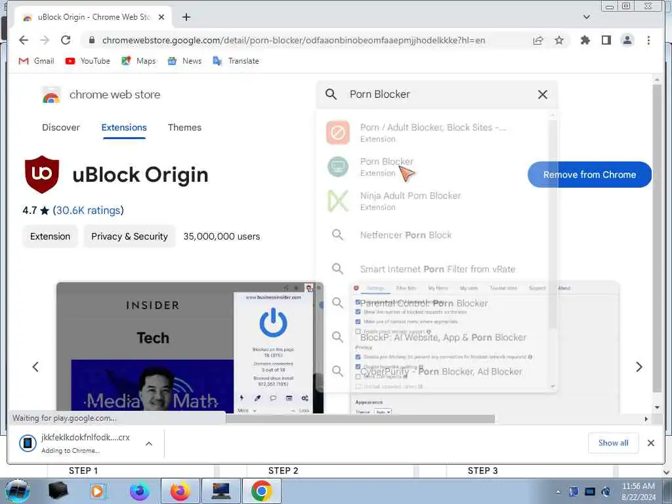Click the search magnifier icon in search box
Viewport: 672px width, 504px height.
331,94
